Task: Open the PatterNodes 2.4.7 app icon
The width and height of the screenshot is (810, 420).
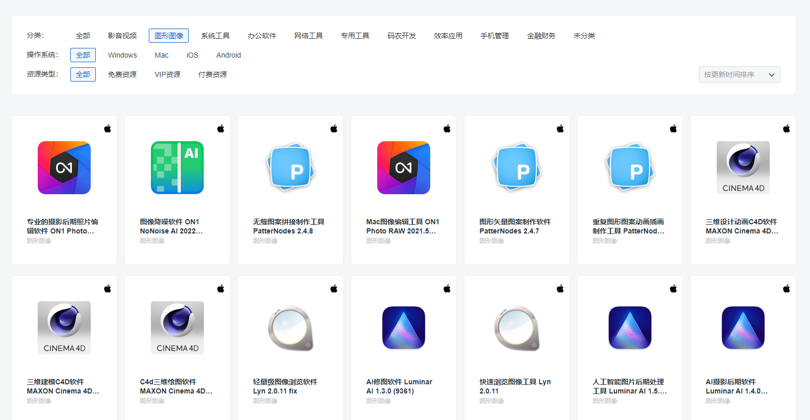Action: (517, 168)
